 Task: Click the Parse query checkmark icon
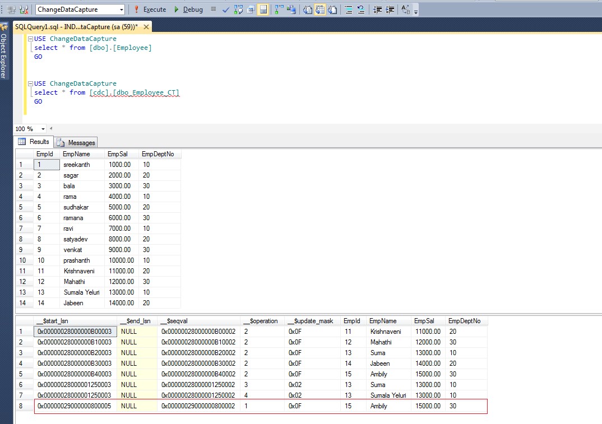tap(226, 10)
